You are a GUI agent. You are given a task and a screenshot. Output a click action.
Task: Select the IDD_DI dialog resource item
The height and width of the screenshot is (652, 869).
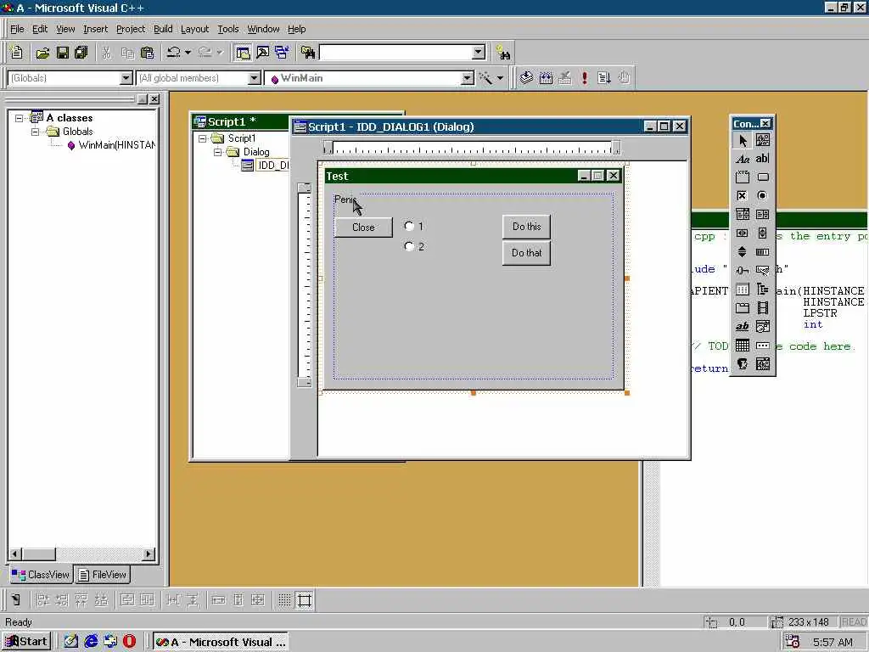coord(273,166)
